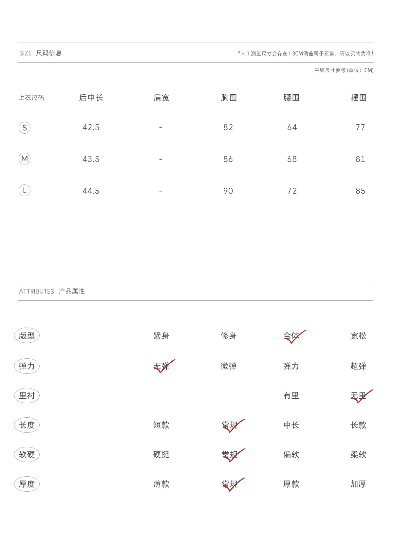Choose the 加厚 thickness option
The width and height of the screenshot is (393, 550).
[x=358, y=484]
